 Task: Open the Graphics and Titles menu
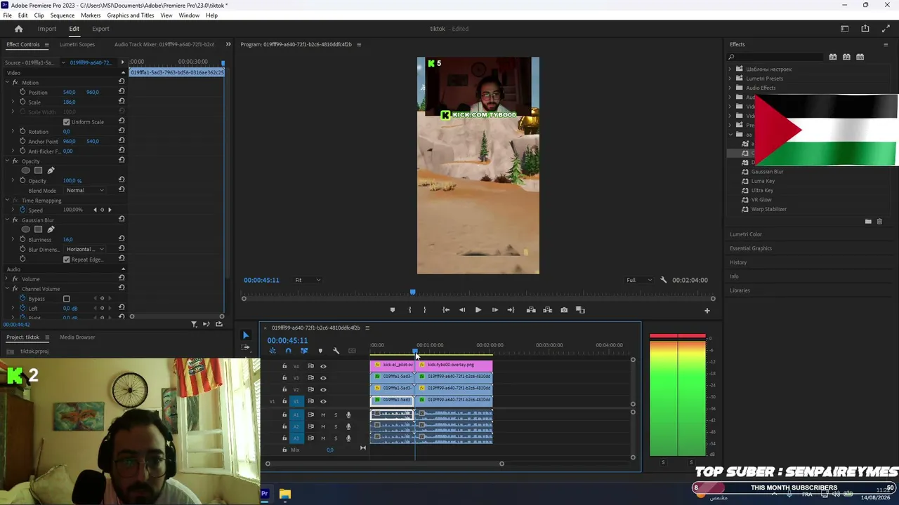click(131, 15)
